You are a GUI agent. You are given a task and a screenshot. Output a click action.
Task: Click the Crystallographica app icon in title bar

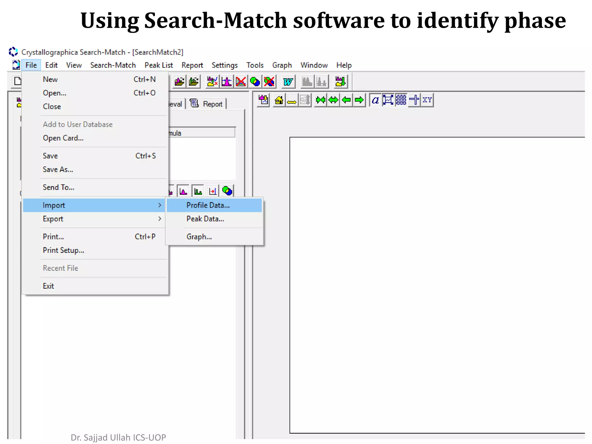coord(13,52)
